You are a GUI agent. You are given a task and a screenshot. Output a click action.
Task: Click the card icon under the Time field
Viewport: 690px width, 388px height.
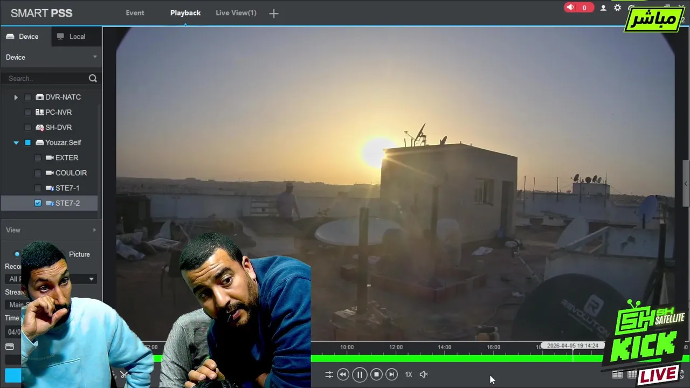[10, 347]
